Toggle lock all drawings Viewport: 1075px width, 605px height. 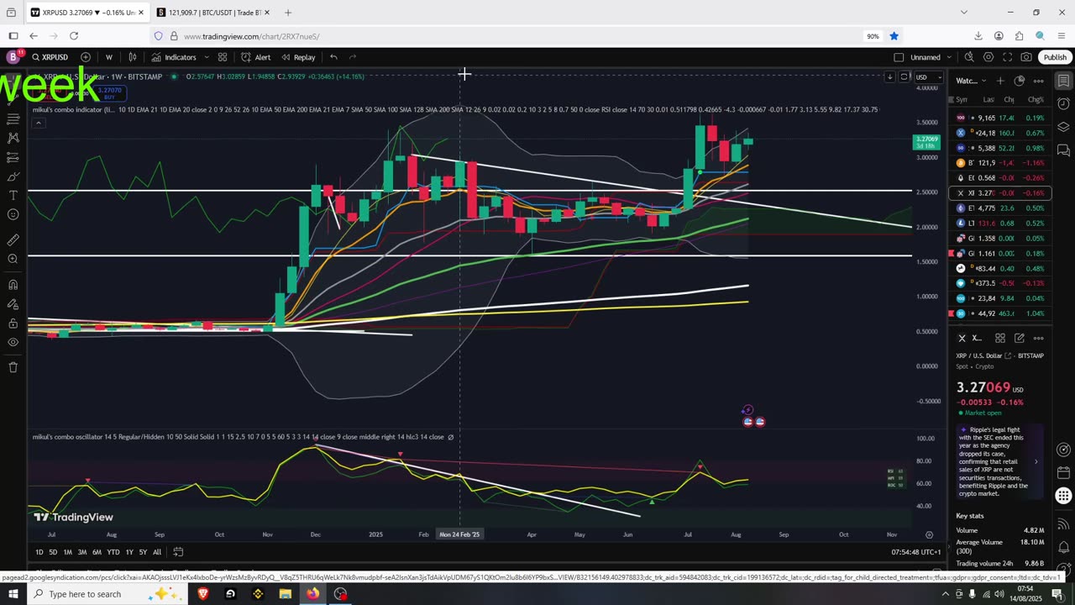tap(13, 323)
